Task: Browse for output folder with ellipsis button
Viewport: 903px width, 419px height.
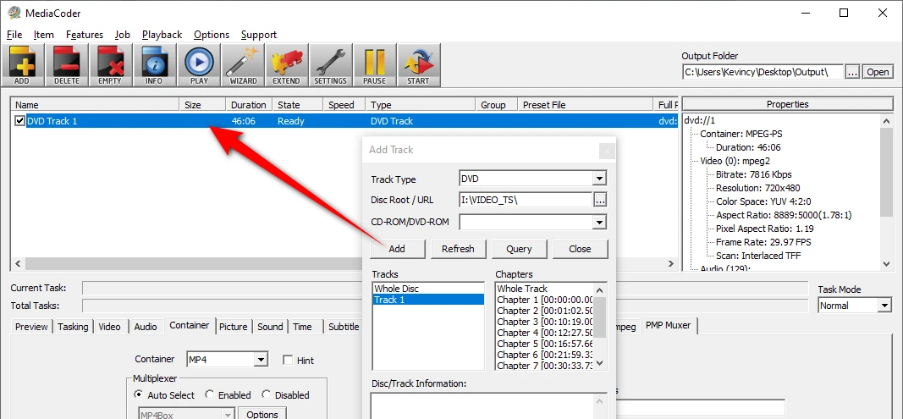Action: click(x=853, y=72)
